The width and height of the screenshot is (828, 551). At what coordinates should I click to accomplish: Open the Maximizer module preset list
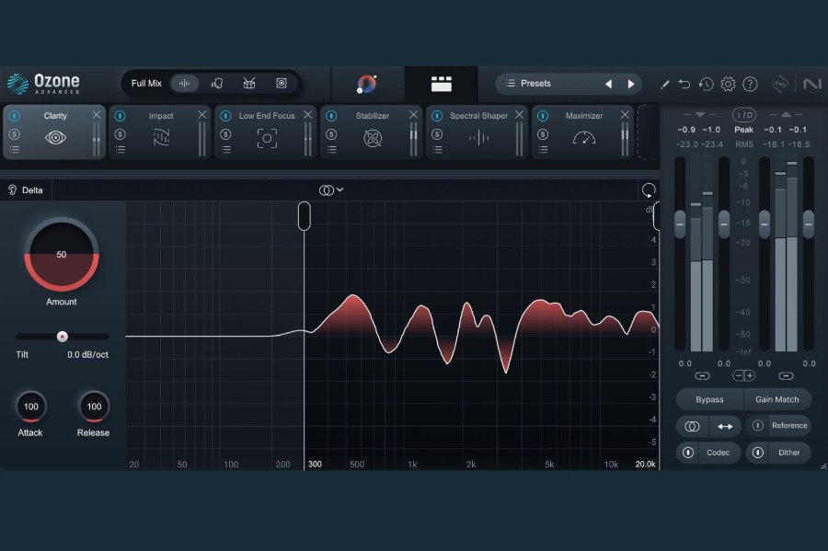coord(544,149)
